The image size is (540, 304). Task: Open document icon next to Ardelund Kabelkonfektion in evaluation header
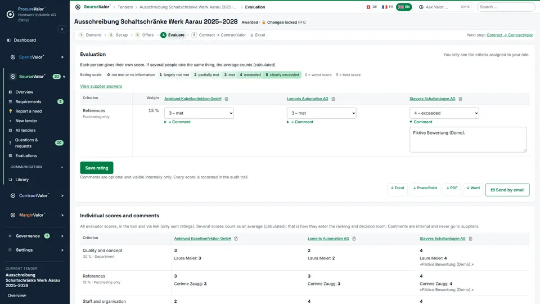pyautogui.click(x=226, y=99)
